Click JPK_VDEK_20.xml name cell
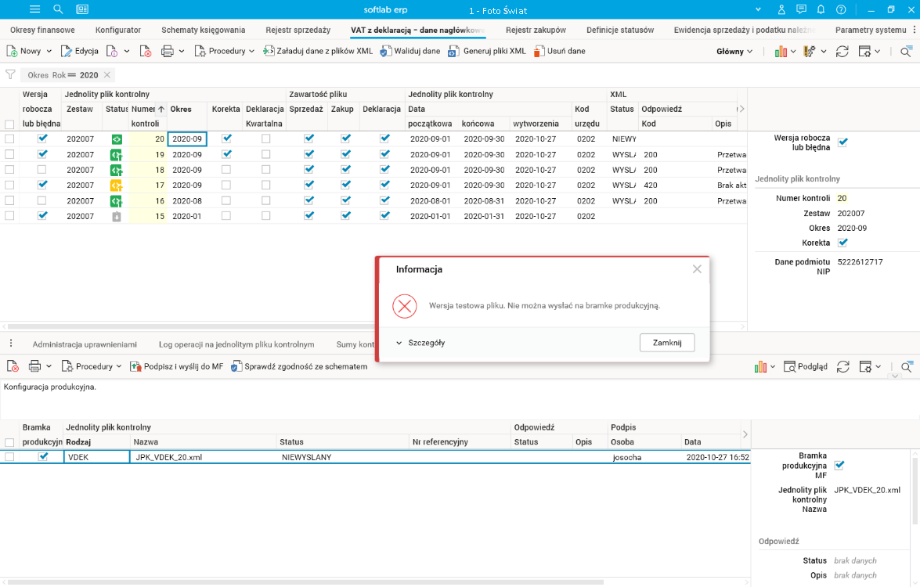Image resolution: width=920 pixels, height=587 pixels. (203, 457)
